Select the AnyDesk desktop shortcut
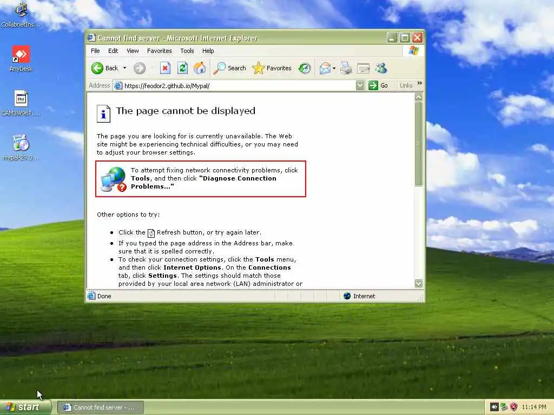 coord(21,58)
